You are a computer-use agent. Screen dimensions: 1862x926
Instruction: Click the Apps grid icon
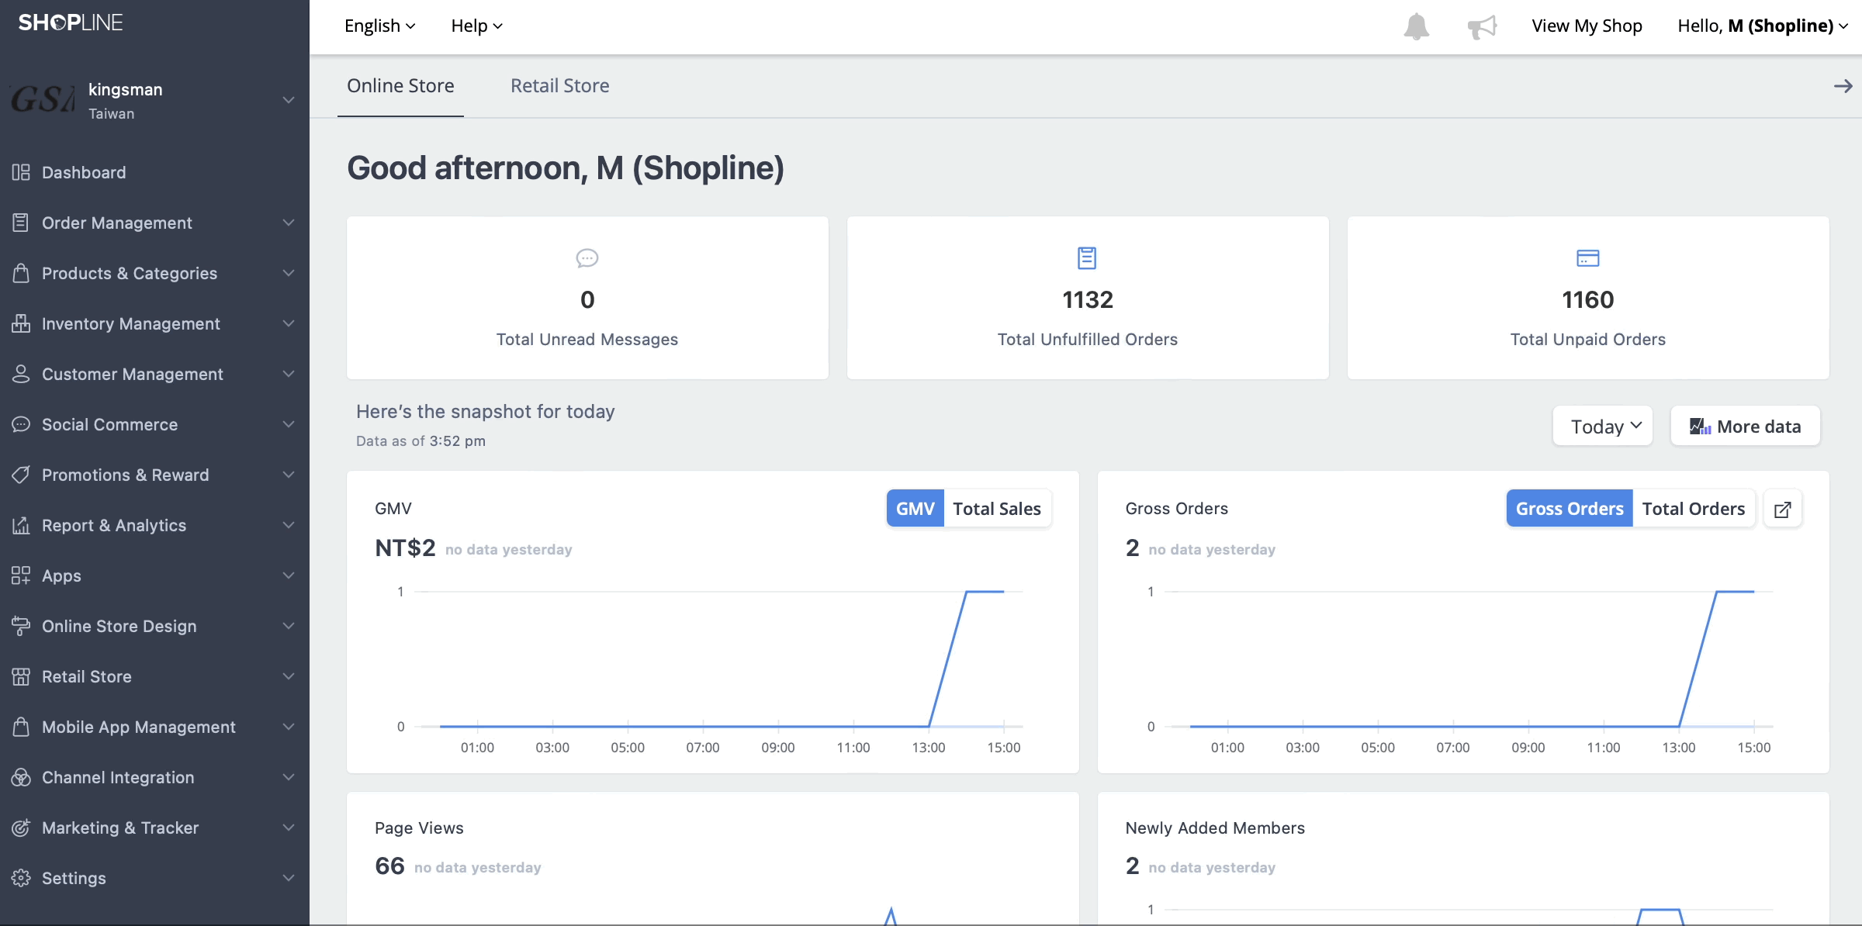[x=21, y=575]
